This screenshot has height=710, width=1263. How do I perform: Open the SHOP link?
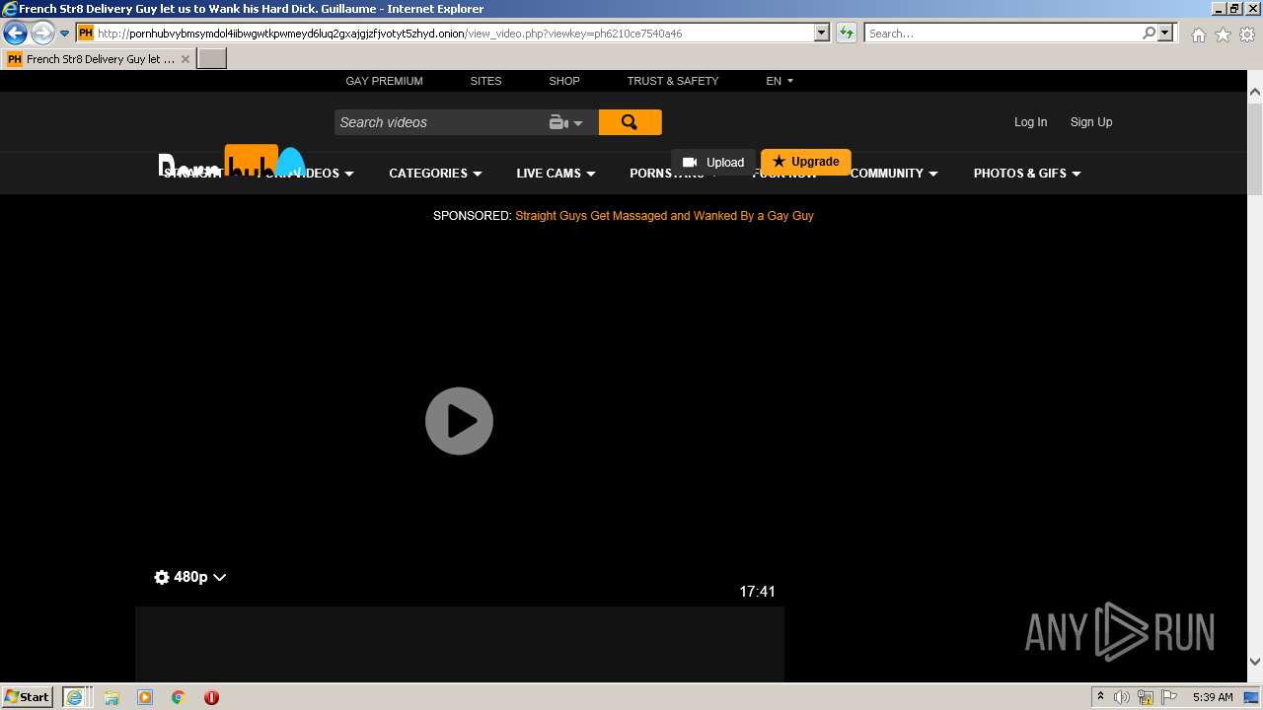[x=564, y=81]
